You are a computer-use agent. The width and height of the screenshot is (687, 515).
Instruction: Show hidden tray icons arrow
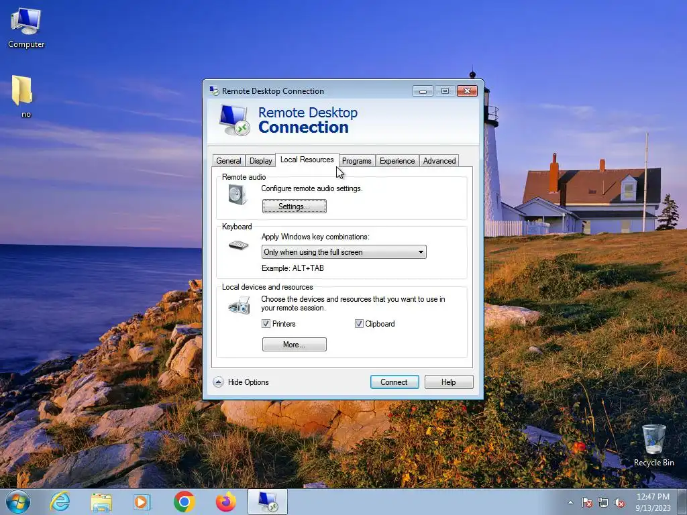(x=570, y=502)
